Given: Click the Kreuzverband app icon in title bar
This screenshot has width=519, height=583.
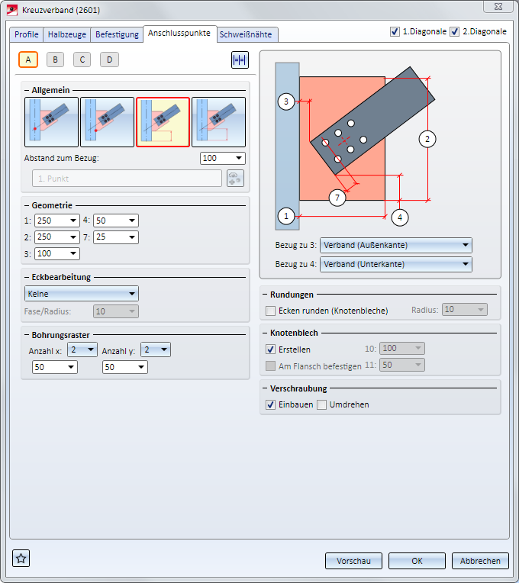Looking at the screenshot, I should coord(12,10).
